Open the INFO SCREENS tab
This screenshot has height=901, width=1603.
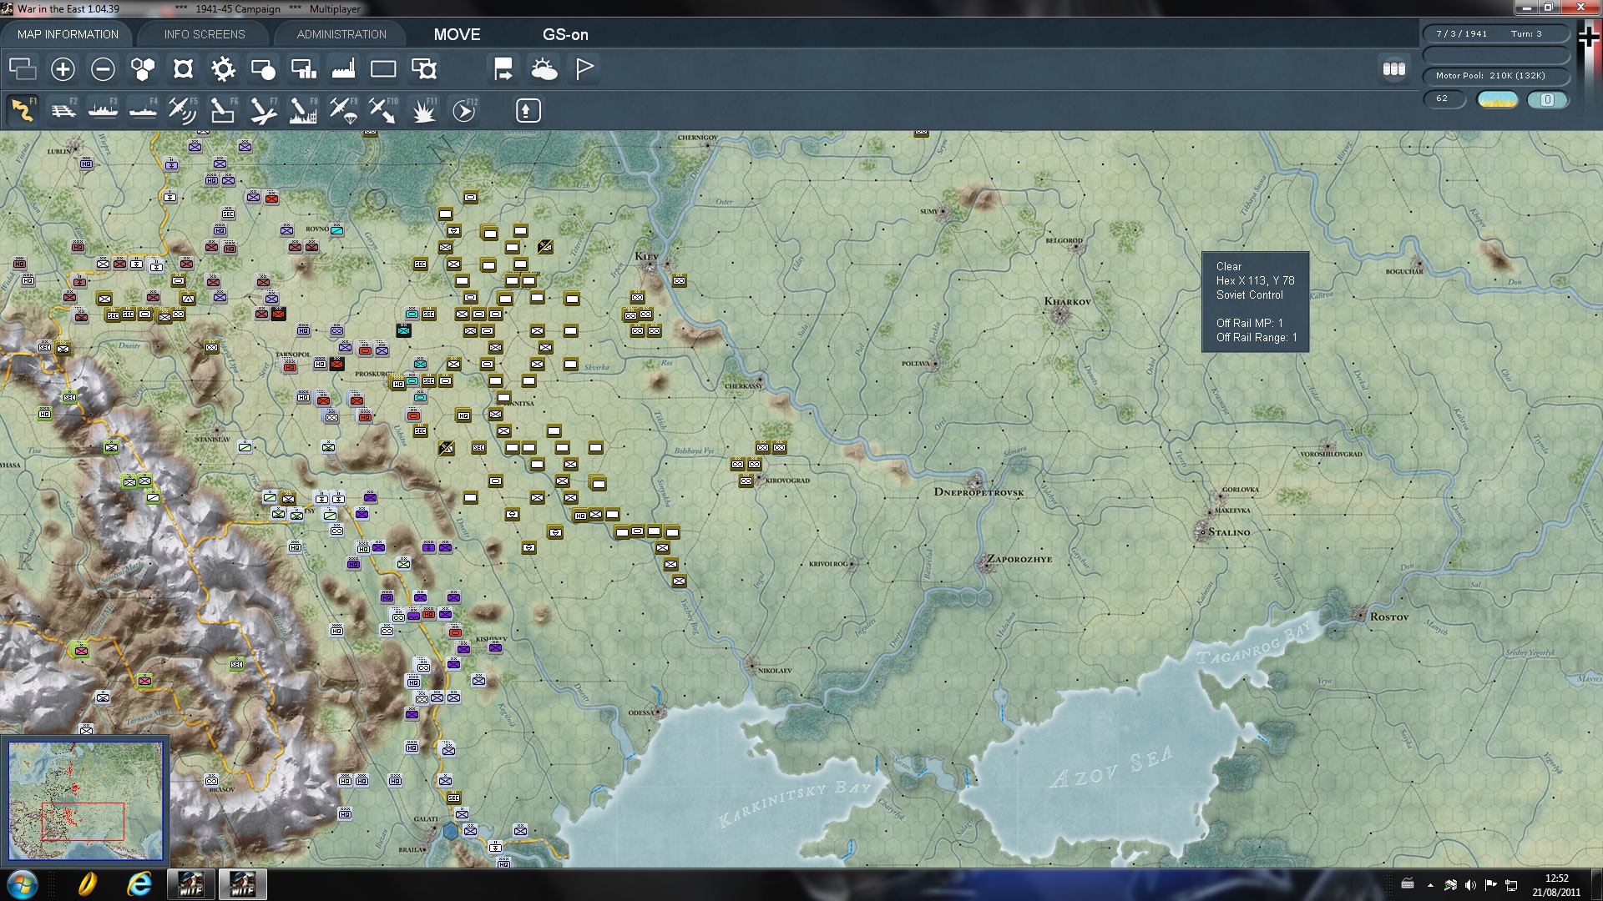[x=205, y=34]
